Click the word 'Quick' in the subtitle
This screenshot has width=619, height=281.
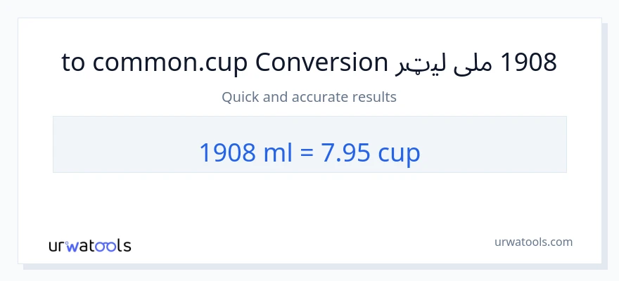238,97
